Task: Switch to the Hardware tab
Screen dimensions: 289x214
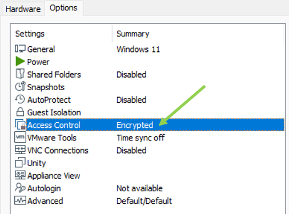Action: click(23, 9)
